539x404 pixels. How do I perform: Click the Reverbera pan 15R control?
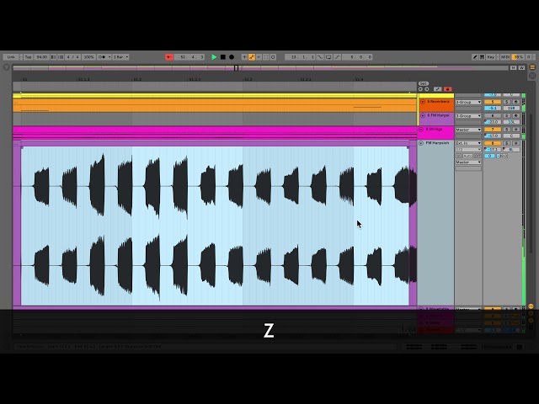tap(511, 109)
